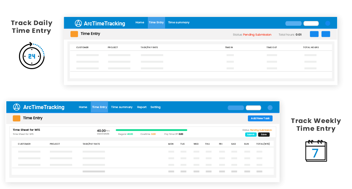Click the Pay Time Off 0.00 label
This screenshot has height=189, width=352.
tap(174, 134)
